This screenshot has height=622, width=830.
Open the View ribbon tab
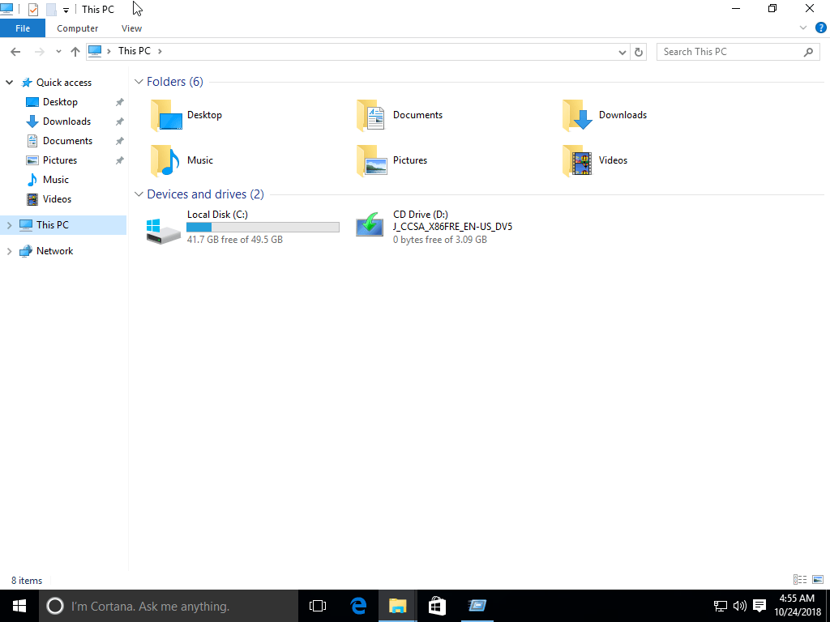click(131, 28)
